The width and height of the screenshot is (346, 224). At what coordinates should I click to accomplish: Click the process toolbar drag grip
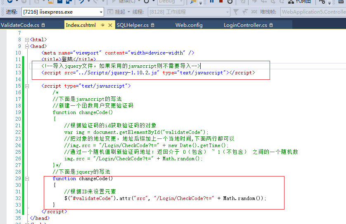pos(2,12)
